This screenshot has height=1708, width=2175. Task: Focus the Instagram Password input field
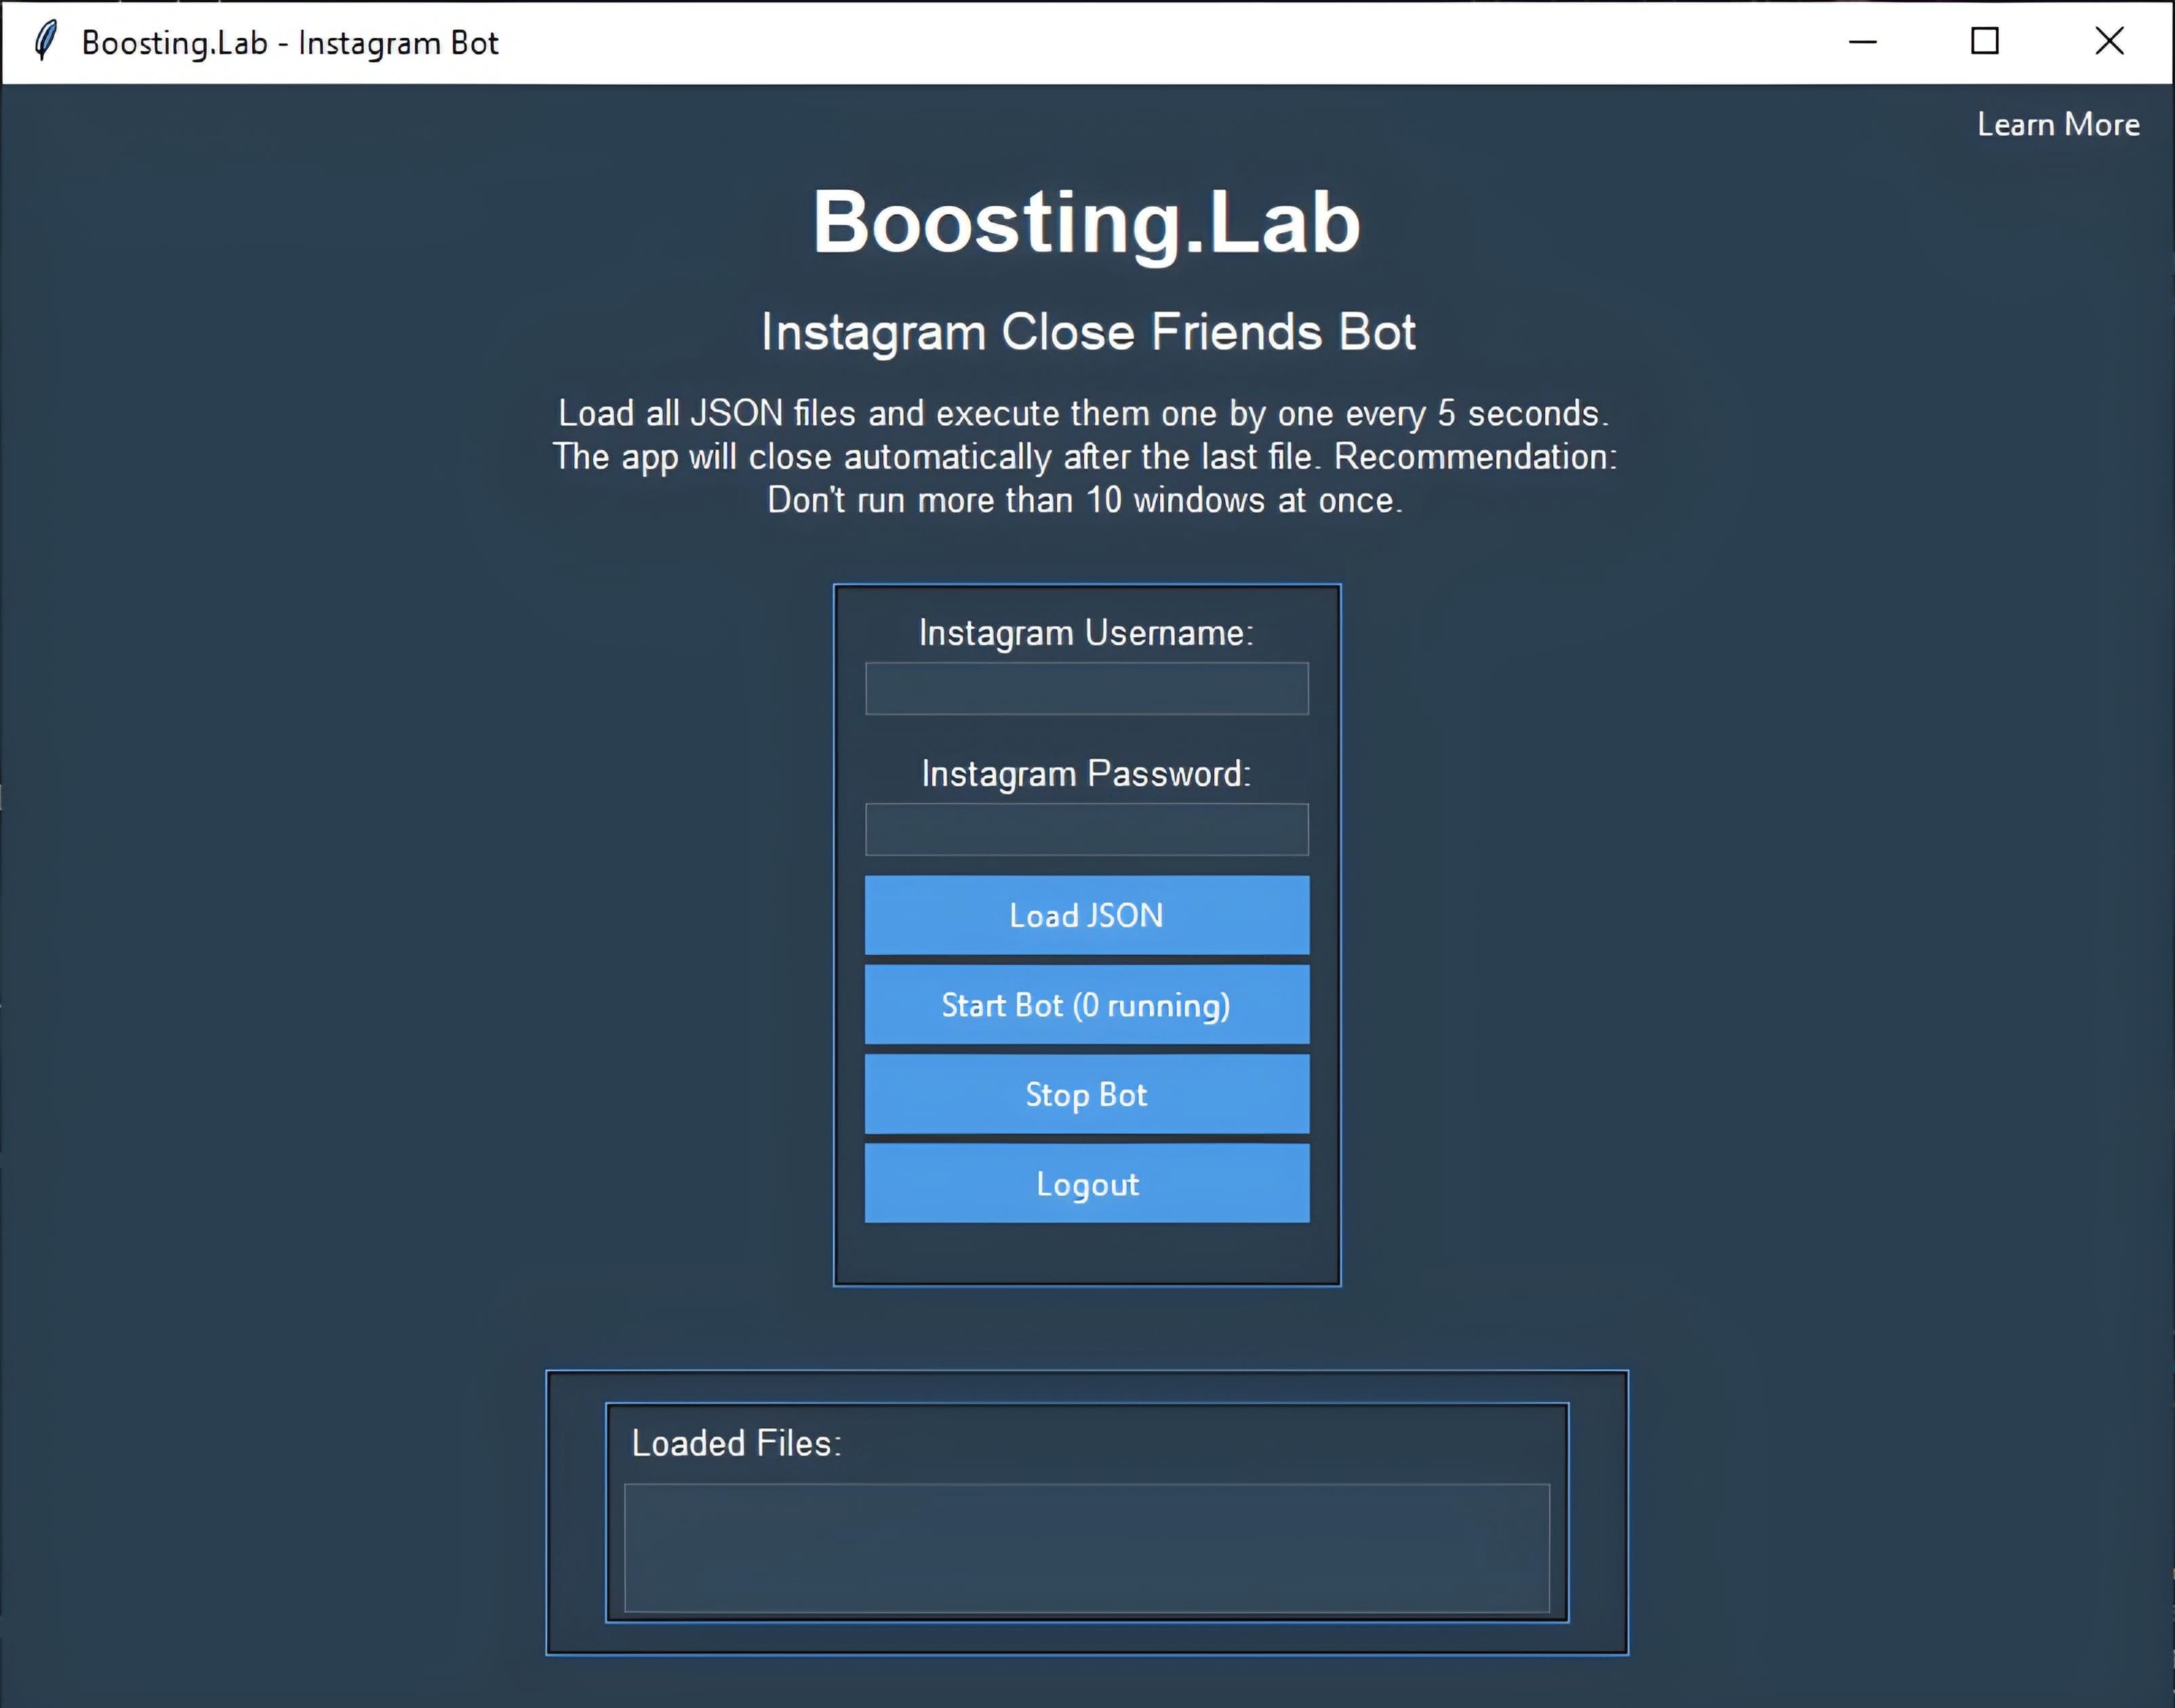[x=1087, y=829]
